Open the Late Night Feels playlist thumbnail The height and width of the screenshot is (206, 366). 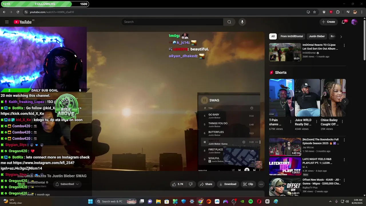[x=285, y=166]
